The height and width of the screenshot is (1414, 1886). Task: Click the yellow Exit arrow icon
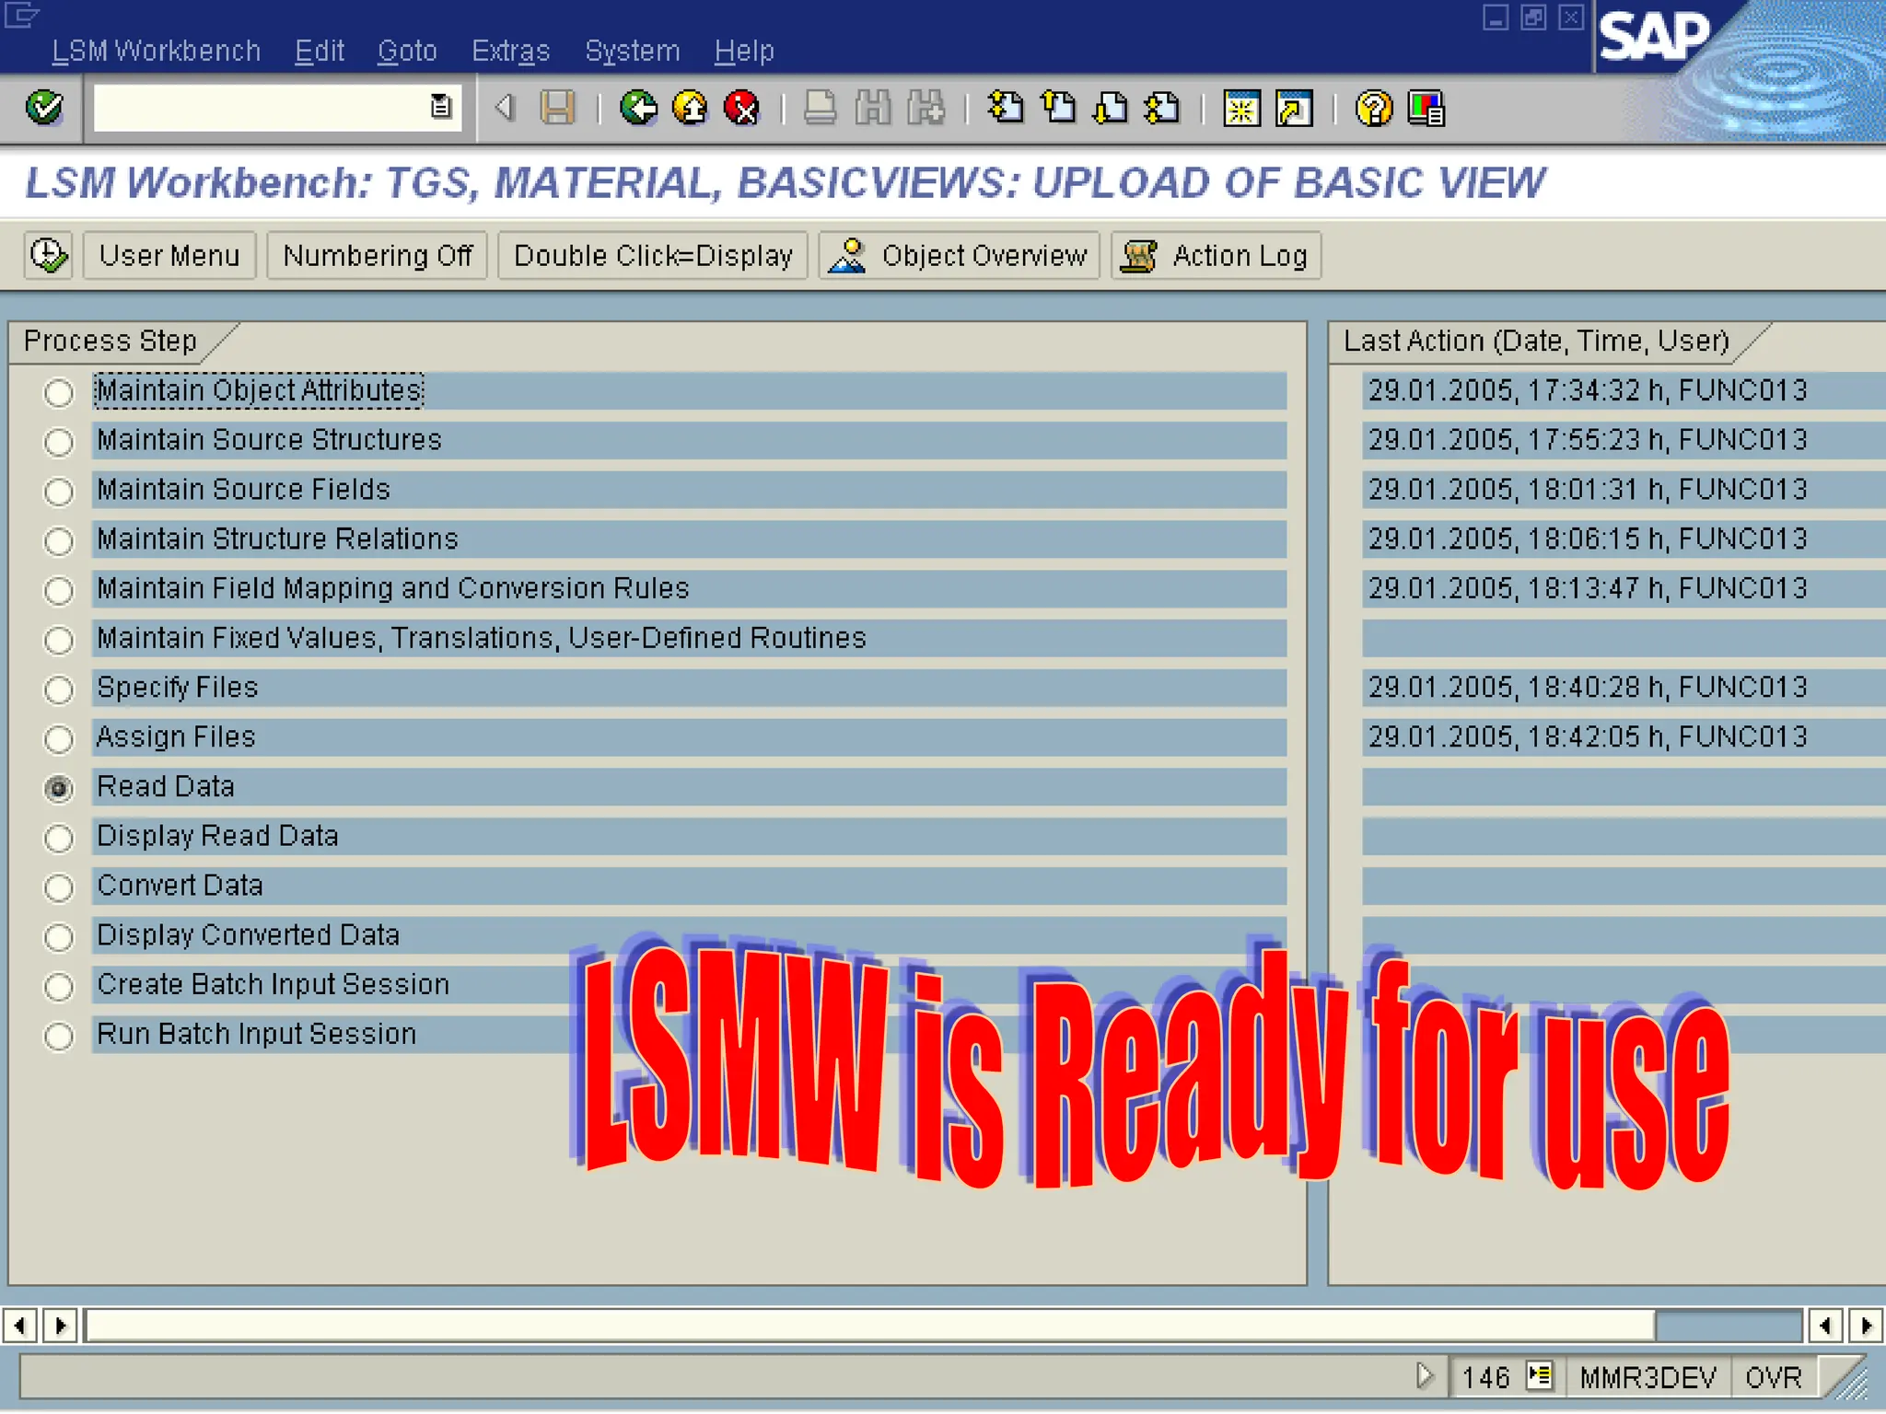(x=690, y=109)
